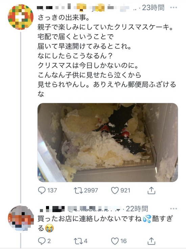Open reply icon showing 137 comments

point(42,190)
